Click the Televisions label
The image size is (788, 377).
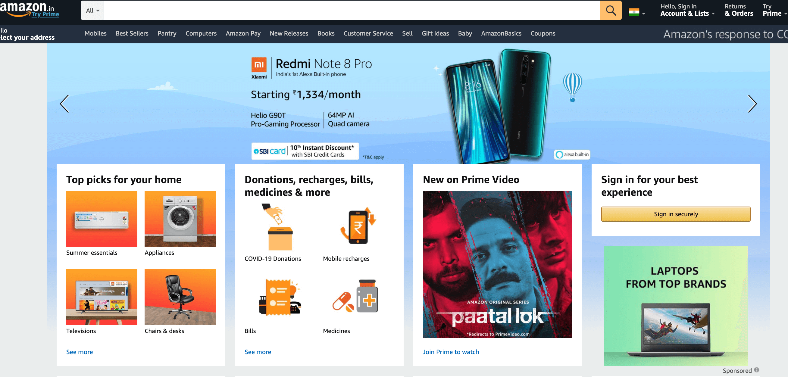(81, 331)
